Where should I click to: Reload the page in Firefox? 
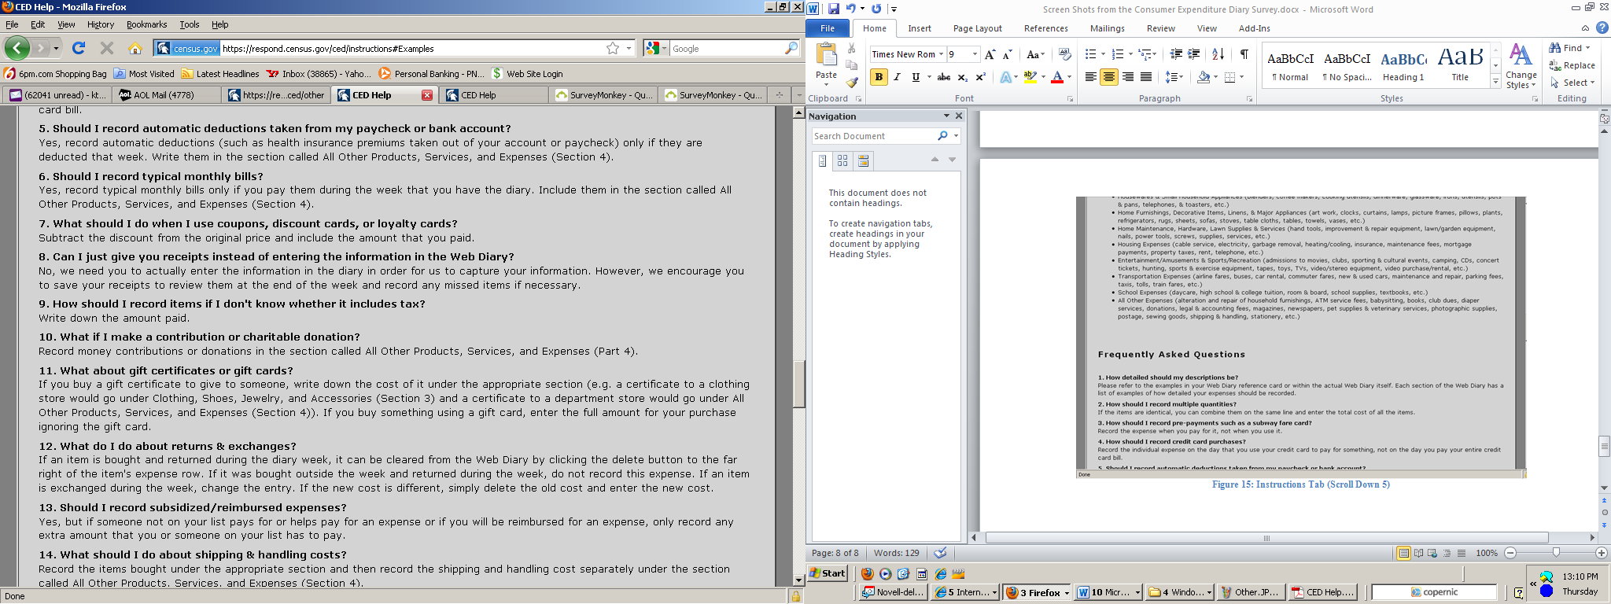point(79,48)
